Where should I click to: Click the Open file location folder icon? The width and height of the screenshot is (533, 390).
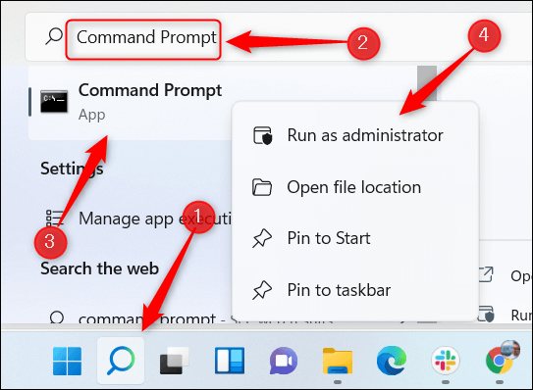(x=262, y=187)
